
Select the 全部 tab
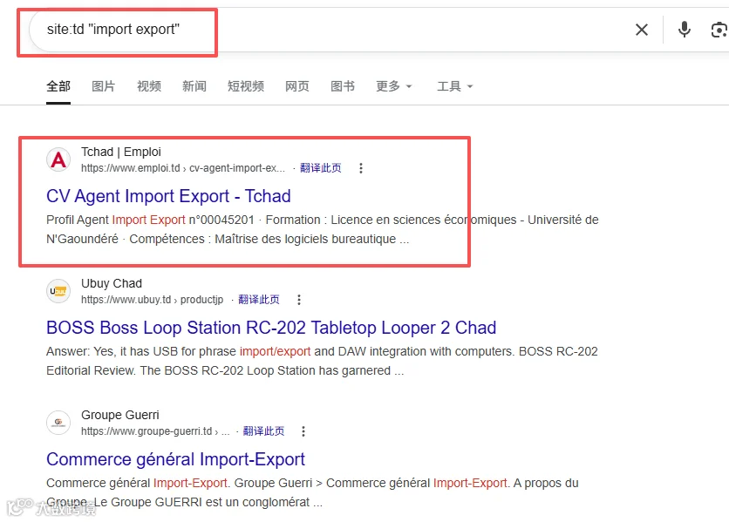(x=58, y=86)
